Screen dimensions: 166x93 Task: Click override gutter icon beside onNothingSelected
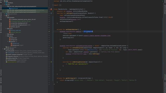[51, 62]
